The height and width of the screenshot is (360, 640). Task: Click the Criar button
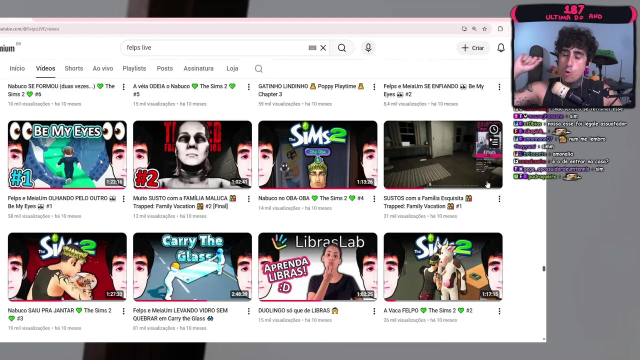472,48
